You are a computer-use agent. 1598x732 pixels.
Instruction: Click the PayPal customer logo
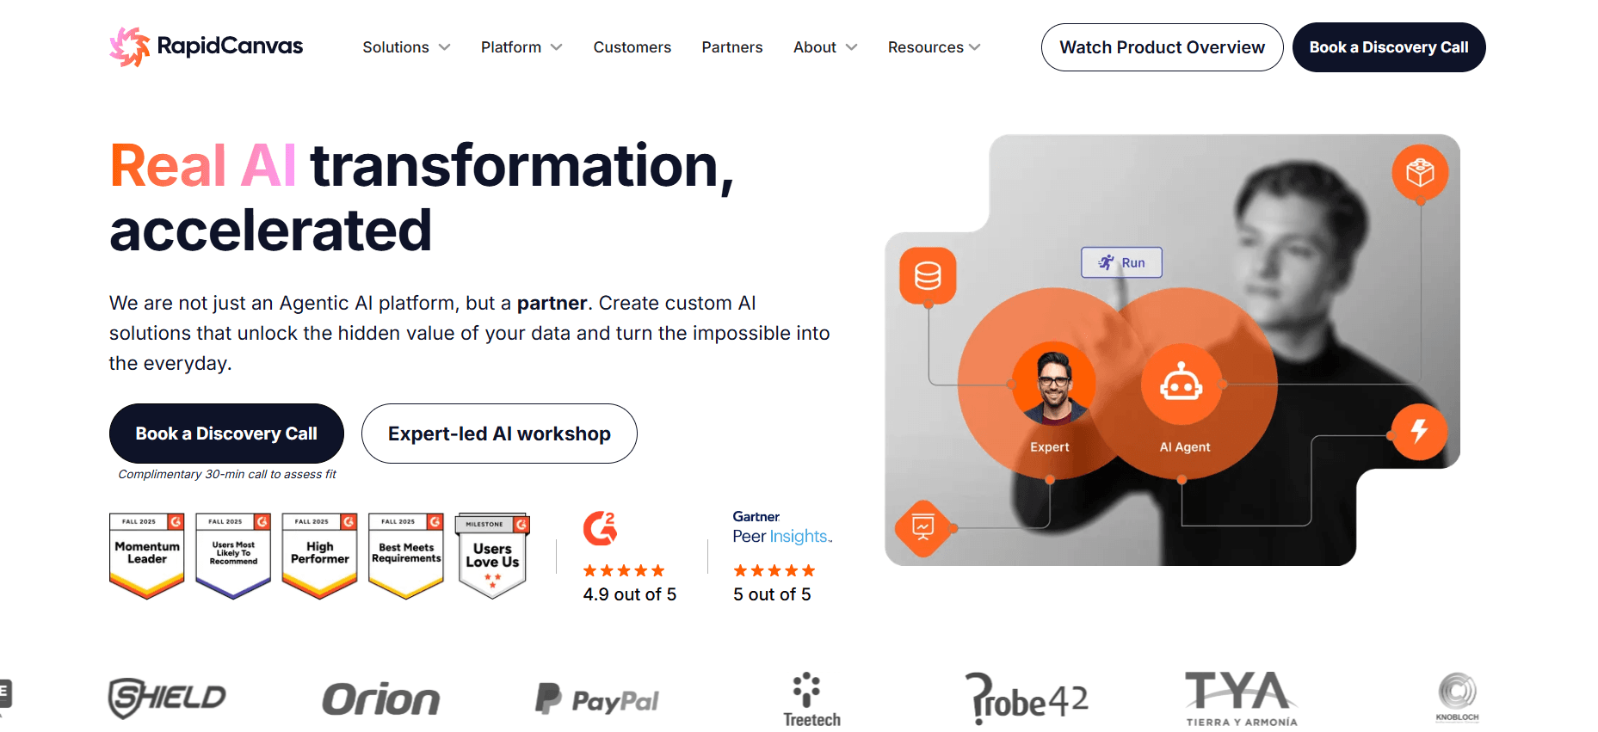tap(596, 699)
